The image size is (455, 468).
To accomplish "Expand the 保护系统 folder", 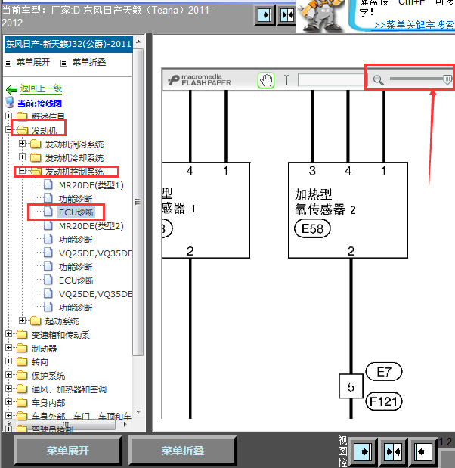I will point(8,374).
